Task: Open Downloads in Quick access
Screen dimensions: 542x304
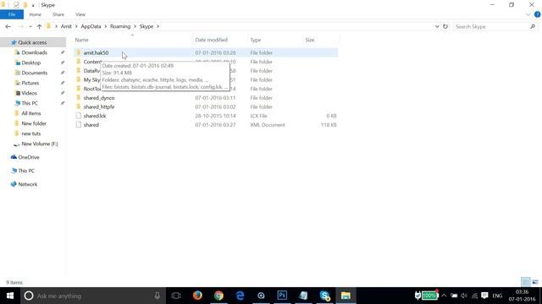Action: pyautogui.click(x=34, y=52)
